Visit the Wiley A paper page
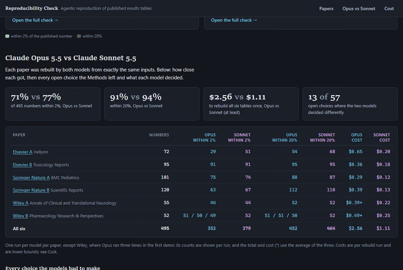 click(20, 203)
